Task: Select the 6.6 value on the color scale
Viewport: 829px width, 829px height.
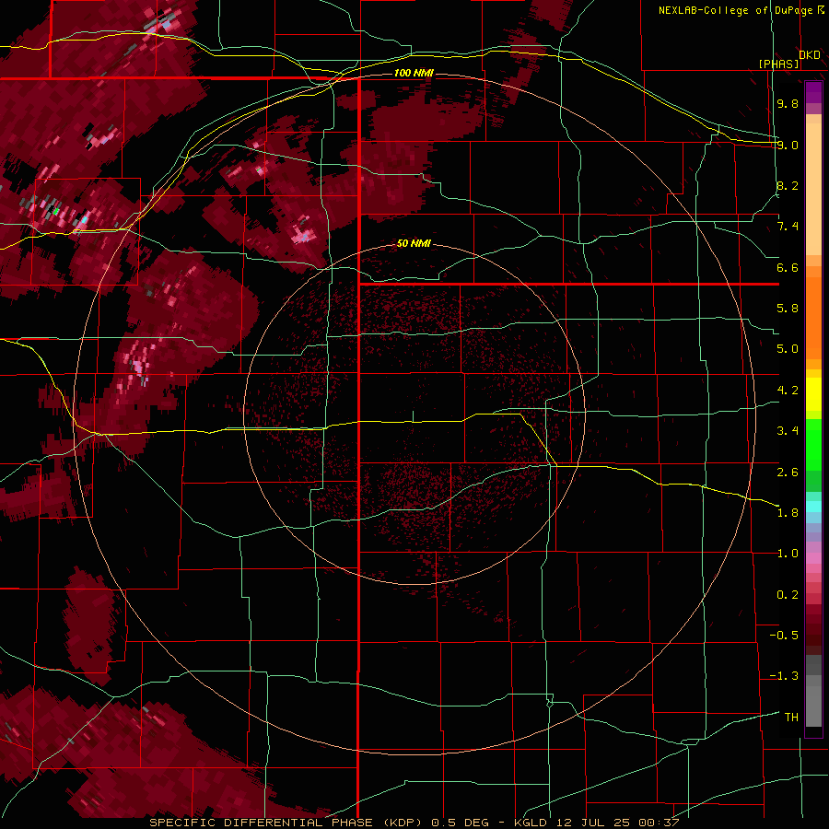Action: (x=788, y=267)
